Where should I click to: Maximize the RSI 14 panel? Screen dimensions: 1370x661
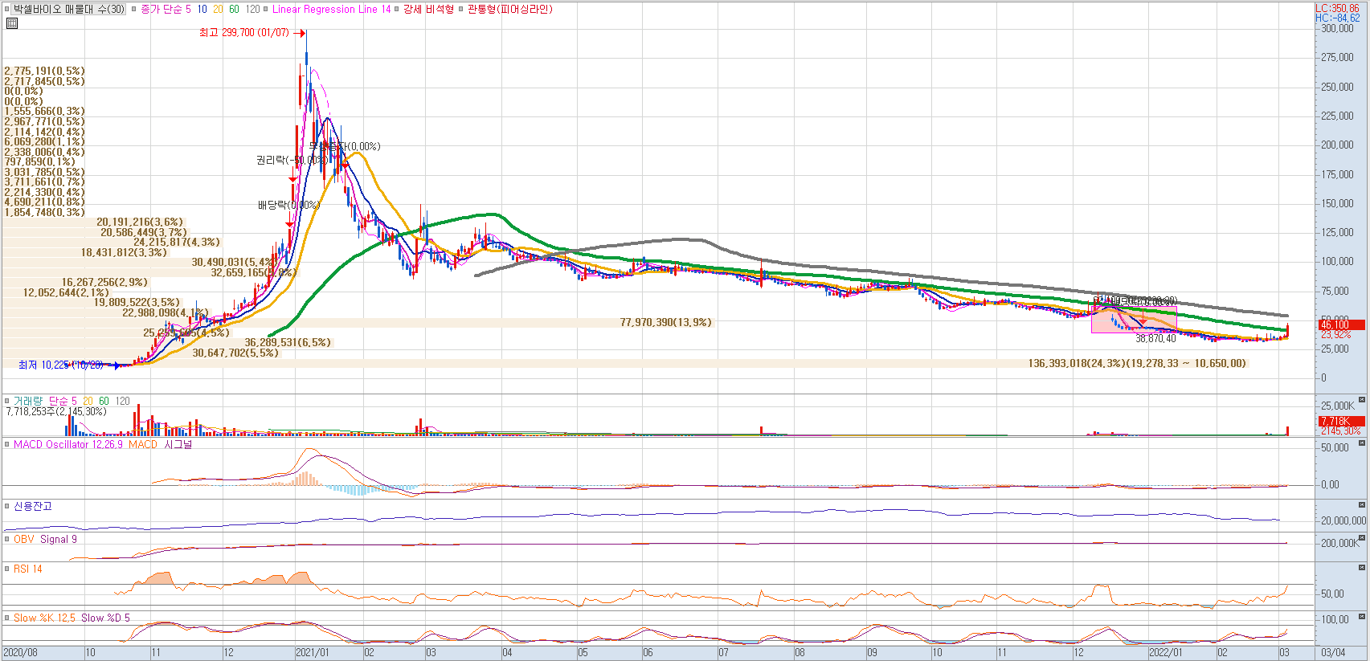[x=1362, y=567]
